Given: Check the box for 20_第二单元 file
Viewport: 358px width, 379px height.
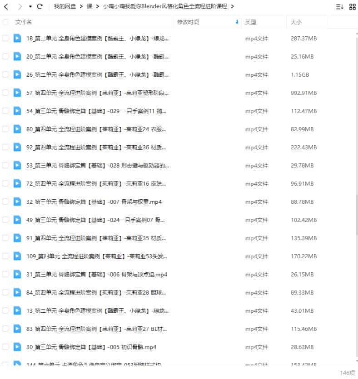Looking at the screenshot, I should click(5, 57).
